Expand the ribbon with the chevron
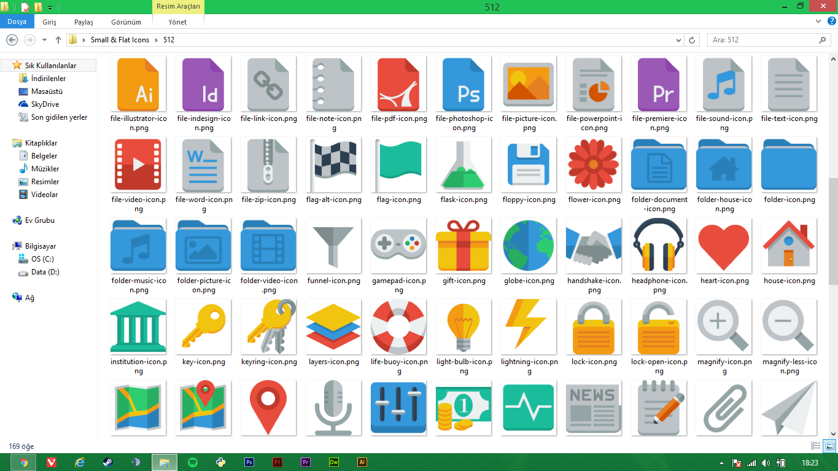 817,21
